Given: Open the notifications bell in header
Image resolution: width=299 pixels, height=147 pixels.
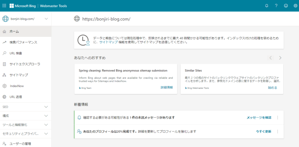Looking at the screenshot, I should pos(266,6).
